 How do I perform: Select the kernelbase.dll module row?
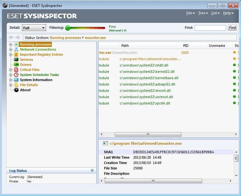[x=168, y=78]
